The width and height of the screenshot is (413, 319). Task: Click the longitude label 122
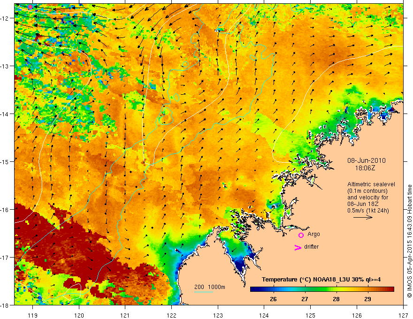(171, 315)
